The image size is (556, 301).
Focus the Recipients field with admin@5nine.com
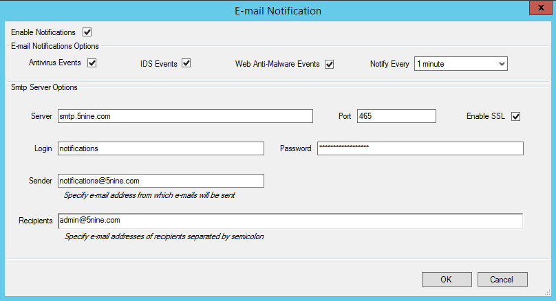tap(290, 221)
